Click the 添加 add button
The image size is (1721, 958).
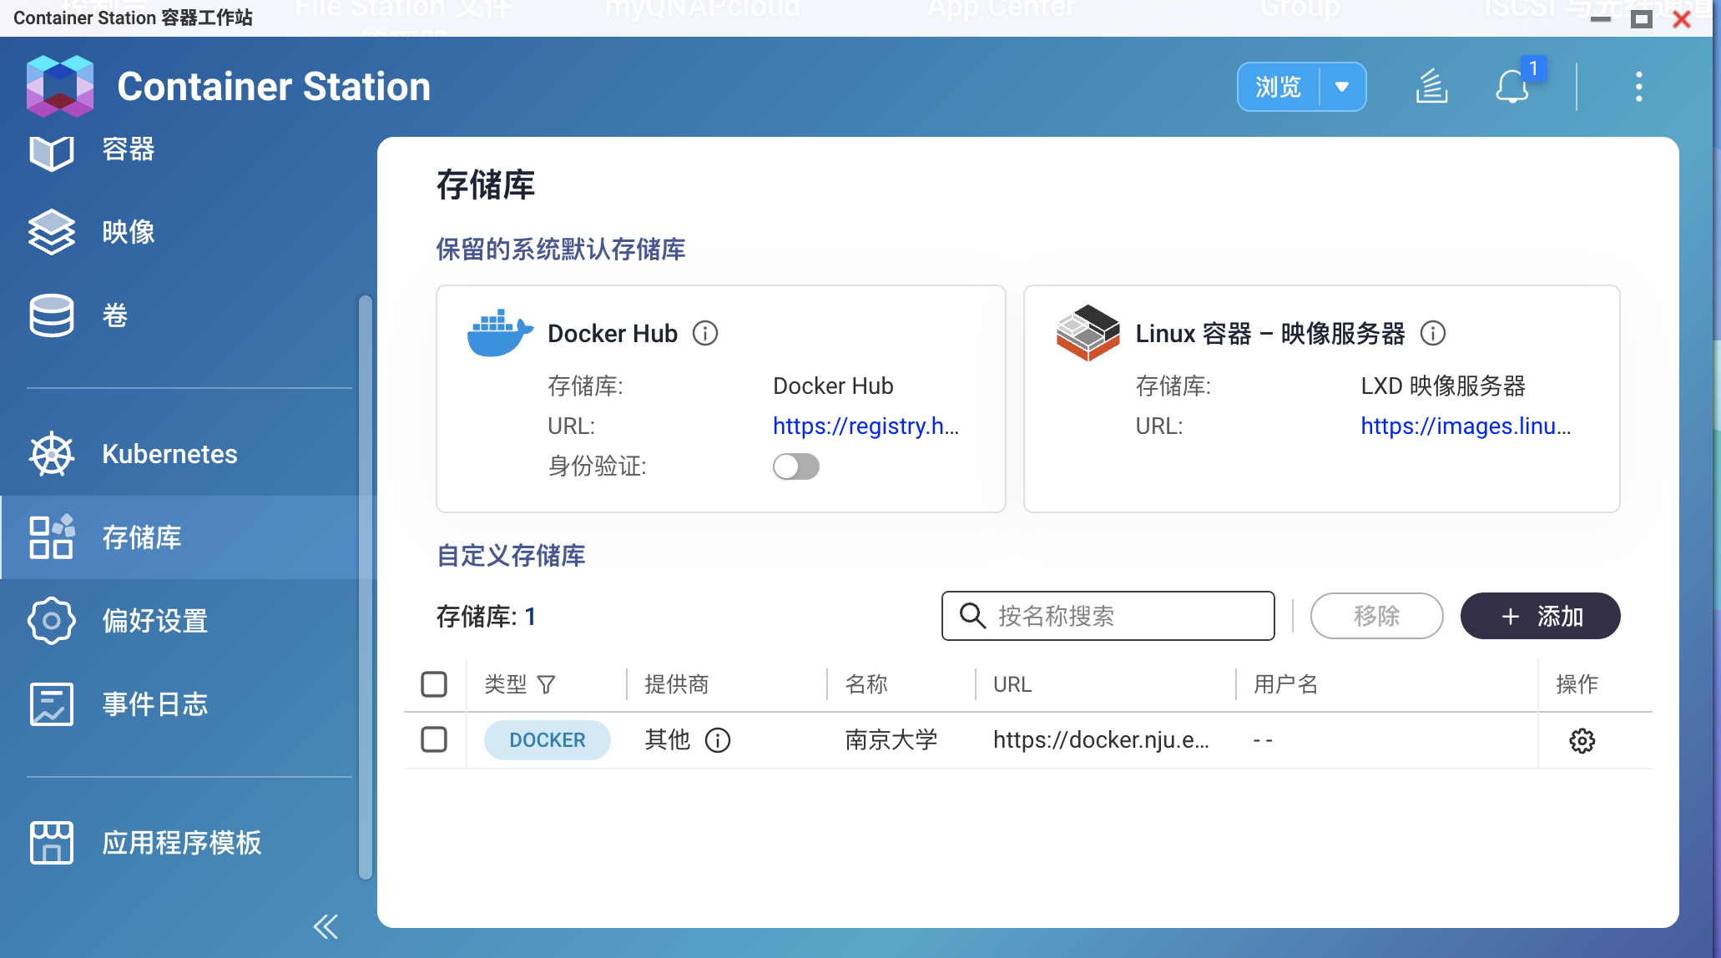[1541, 616]
